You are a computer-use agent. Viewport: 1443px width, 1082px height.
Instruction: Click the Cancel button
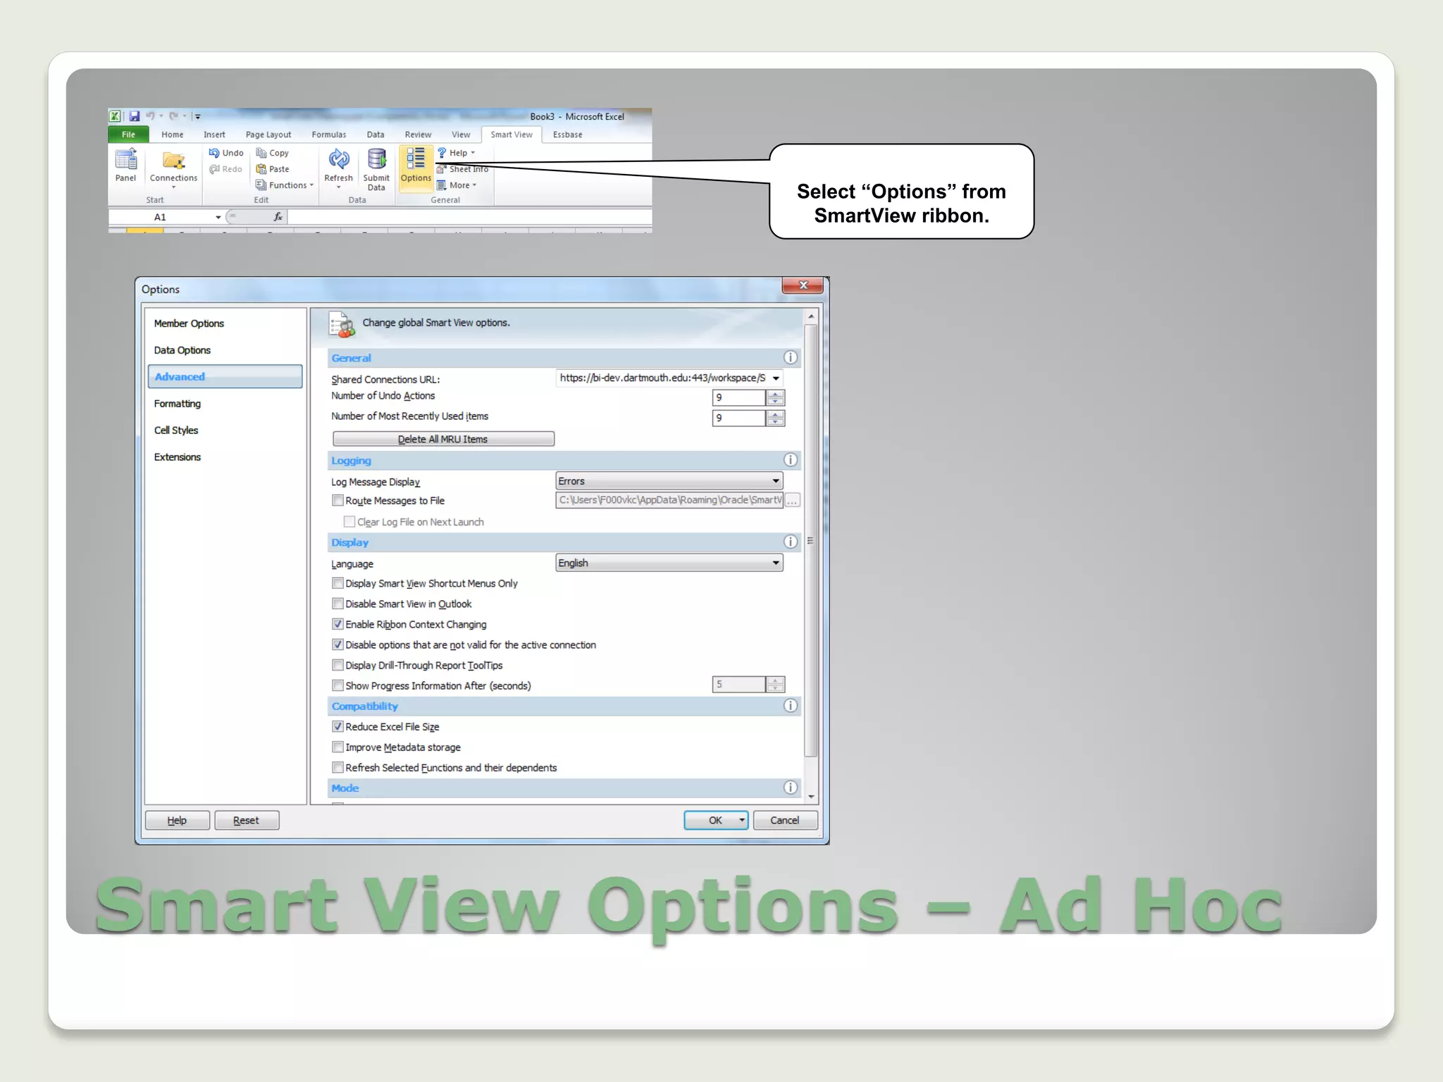[x=785, y=820]
